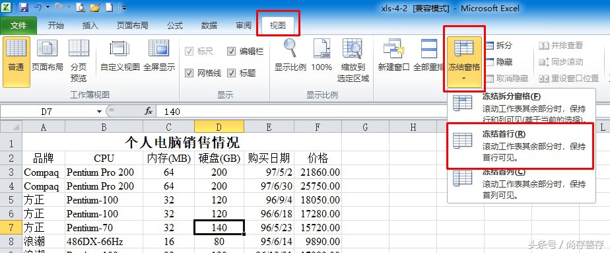Viewport: 610px width, 253px height.
Task: Choose 冻结拆分窗格 freeze panes menu option
Action: [x=522, y=106]
